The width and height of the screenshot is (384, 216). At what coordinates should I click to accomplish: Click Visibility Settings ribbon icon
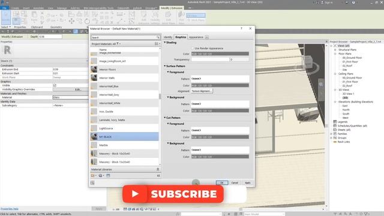pos(155,17)
